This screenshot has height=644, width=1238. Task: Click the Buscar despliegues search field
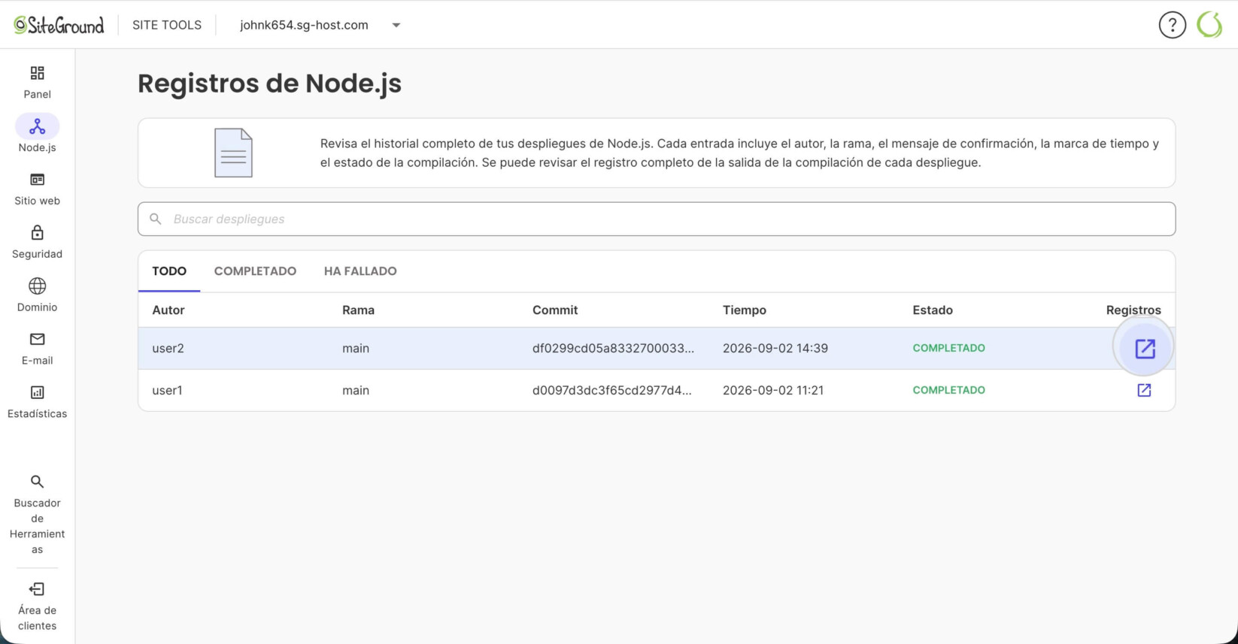tap(657, 219)
